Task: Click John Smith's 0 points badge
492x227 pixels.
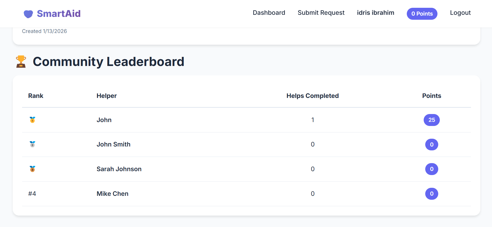Action: [431, 144]
